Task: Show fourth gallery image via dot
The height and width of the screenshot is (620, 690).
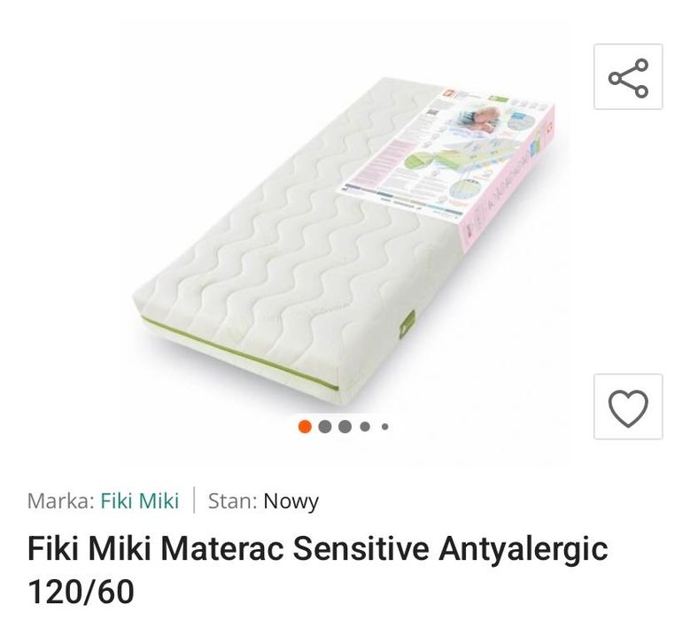Action: (365, 426)
